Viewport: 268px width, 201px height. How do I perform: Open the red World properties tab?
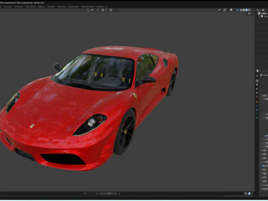(257, 97)
